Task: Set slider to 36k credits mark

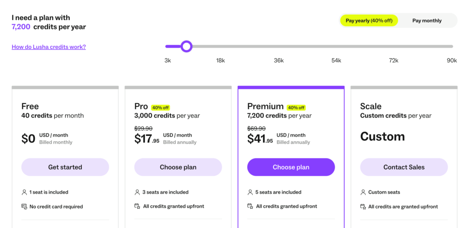Action: point(279,46)
